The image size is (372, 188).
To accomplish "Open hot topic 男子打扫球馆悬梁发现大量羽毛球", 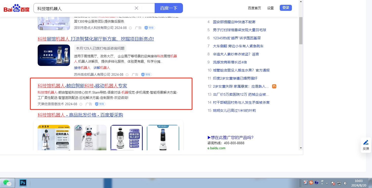I will click(x=240, y=30).
